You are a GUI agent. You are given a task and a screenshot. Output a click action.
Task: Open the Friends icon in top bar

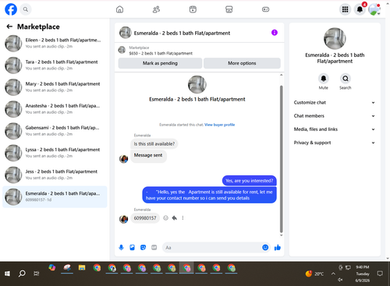point(156,9)
